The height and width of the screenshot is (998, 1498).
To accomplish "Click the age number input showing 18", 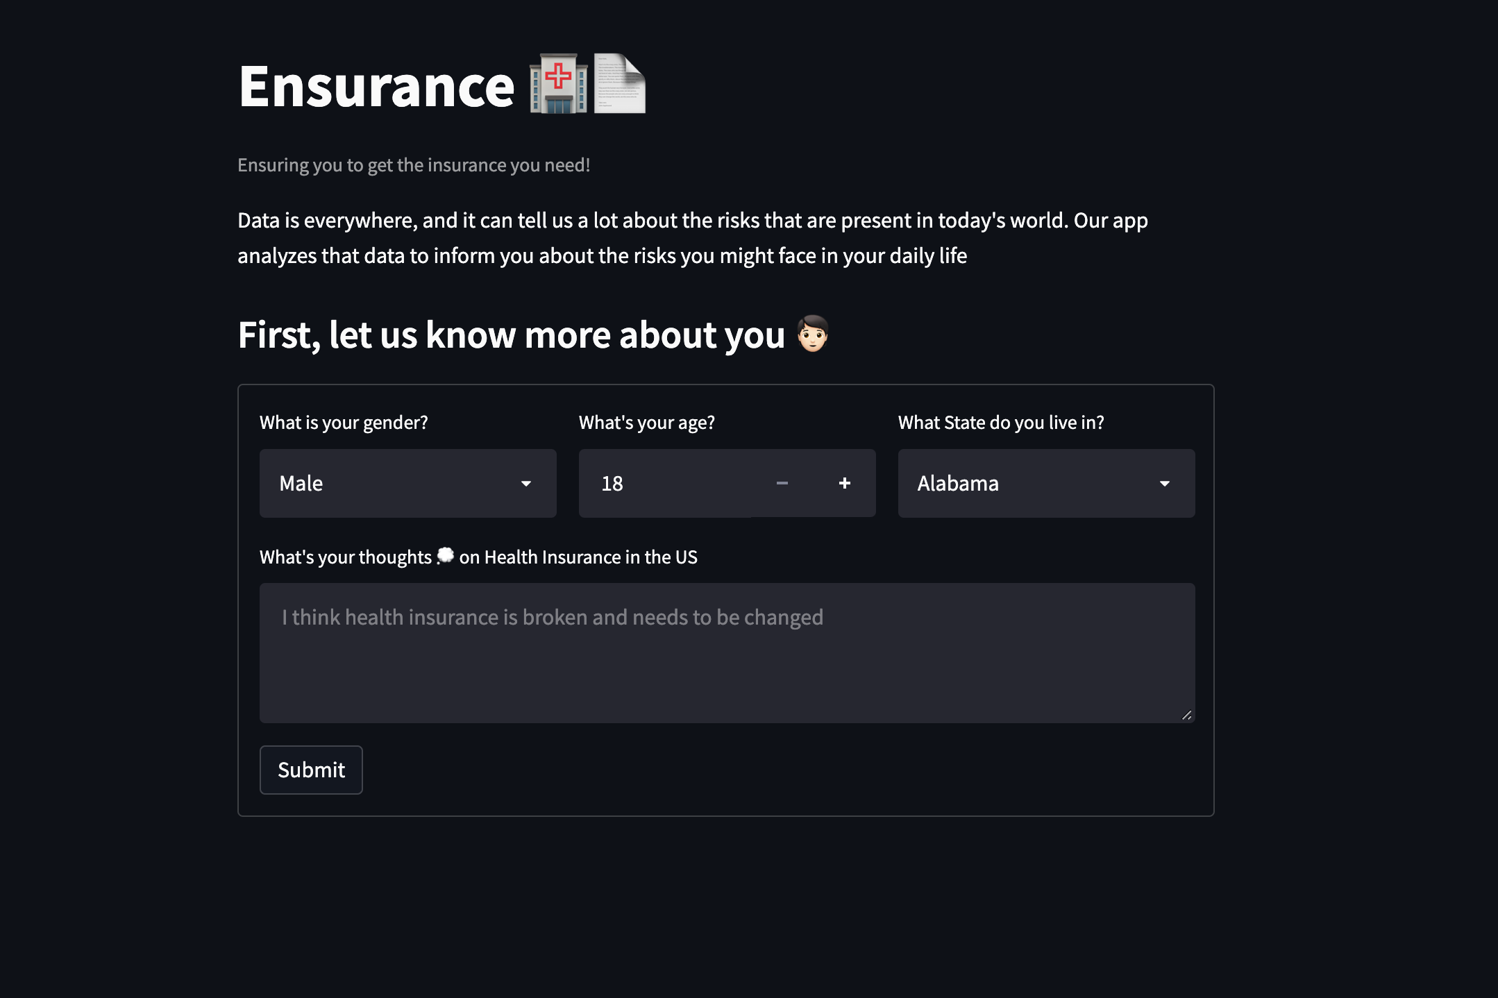I will (x=665, y=483).
